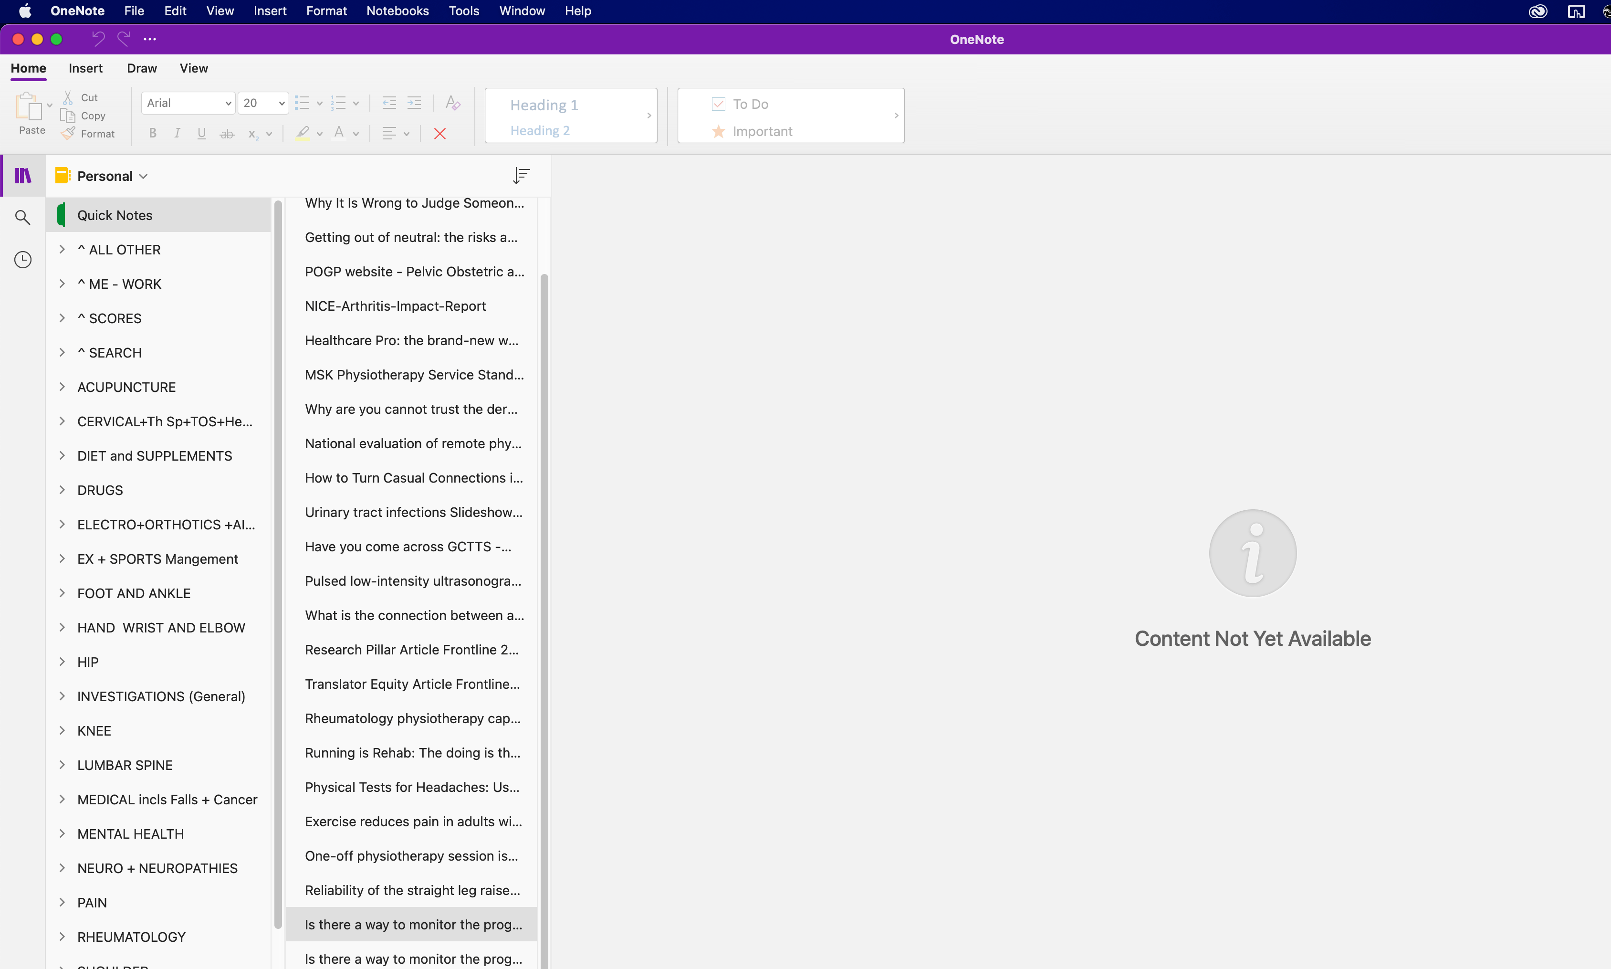This screenshot has height=969, width=1611.
Task: Open the font size 20 dropdown
Action: point(263,103)
